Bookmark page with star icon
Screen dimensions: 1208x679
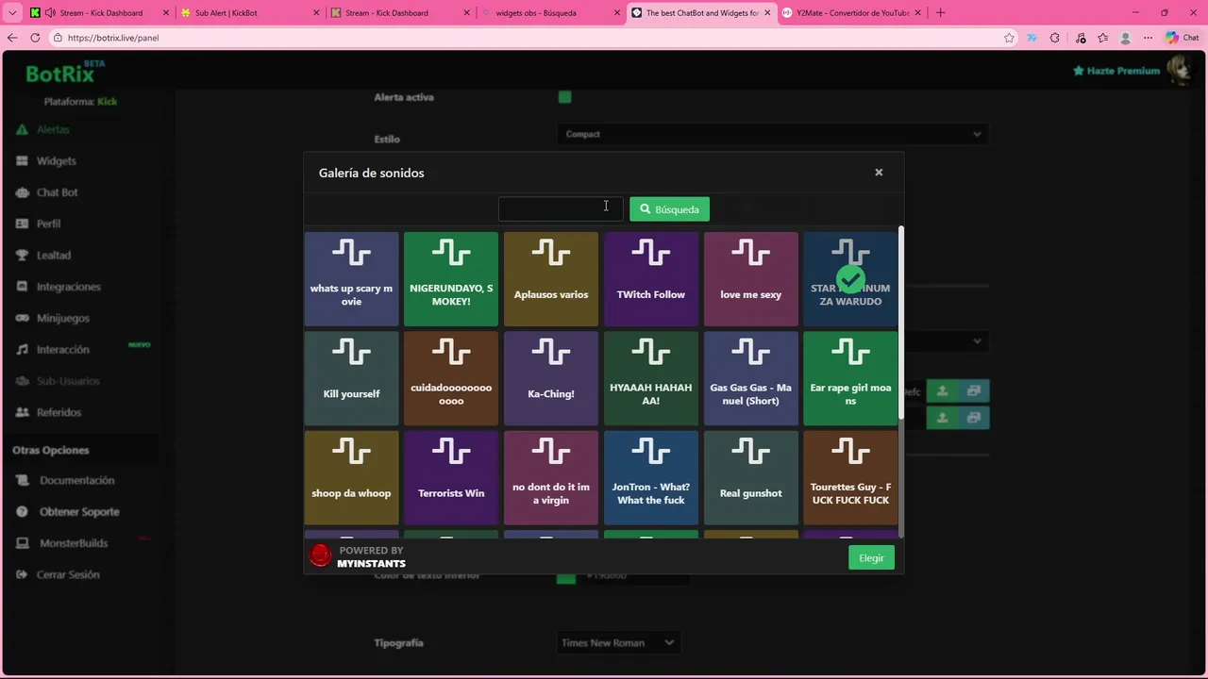point(1009,38)
